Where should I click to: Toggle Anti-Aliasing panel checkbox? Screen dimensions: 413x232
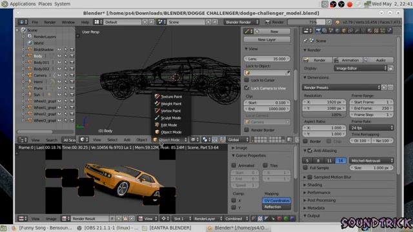[310, 151]
